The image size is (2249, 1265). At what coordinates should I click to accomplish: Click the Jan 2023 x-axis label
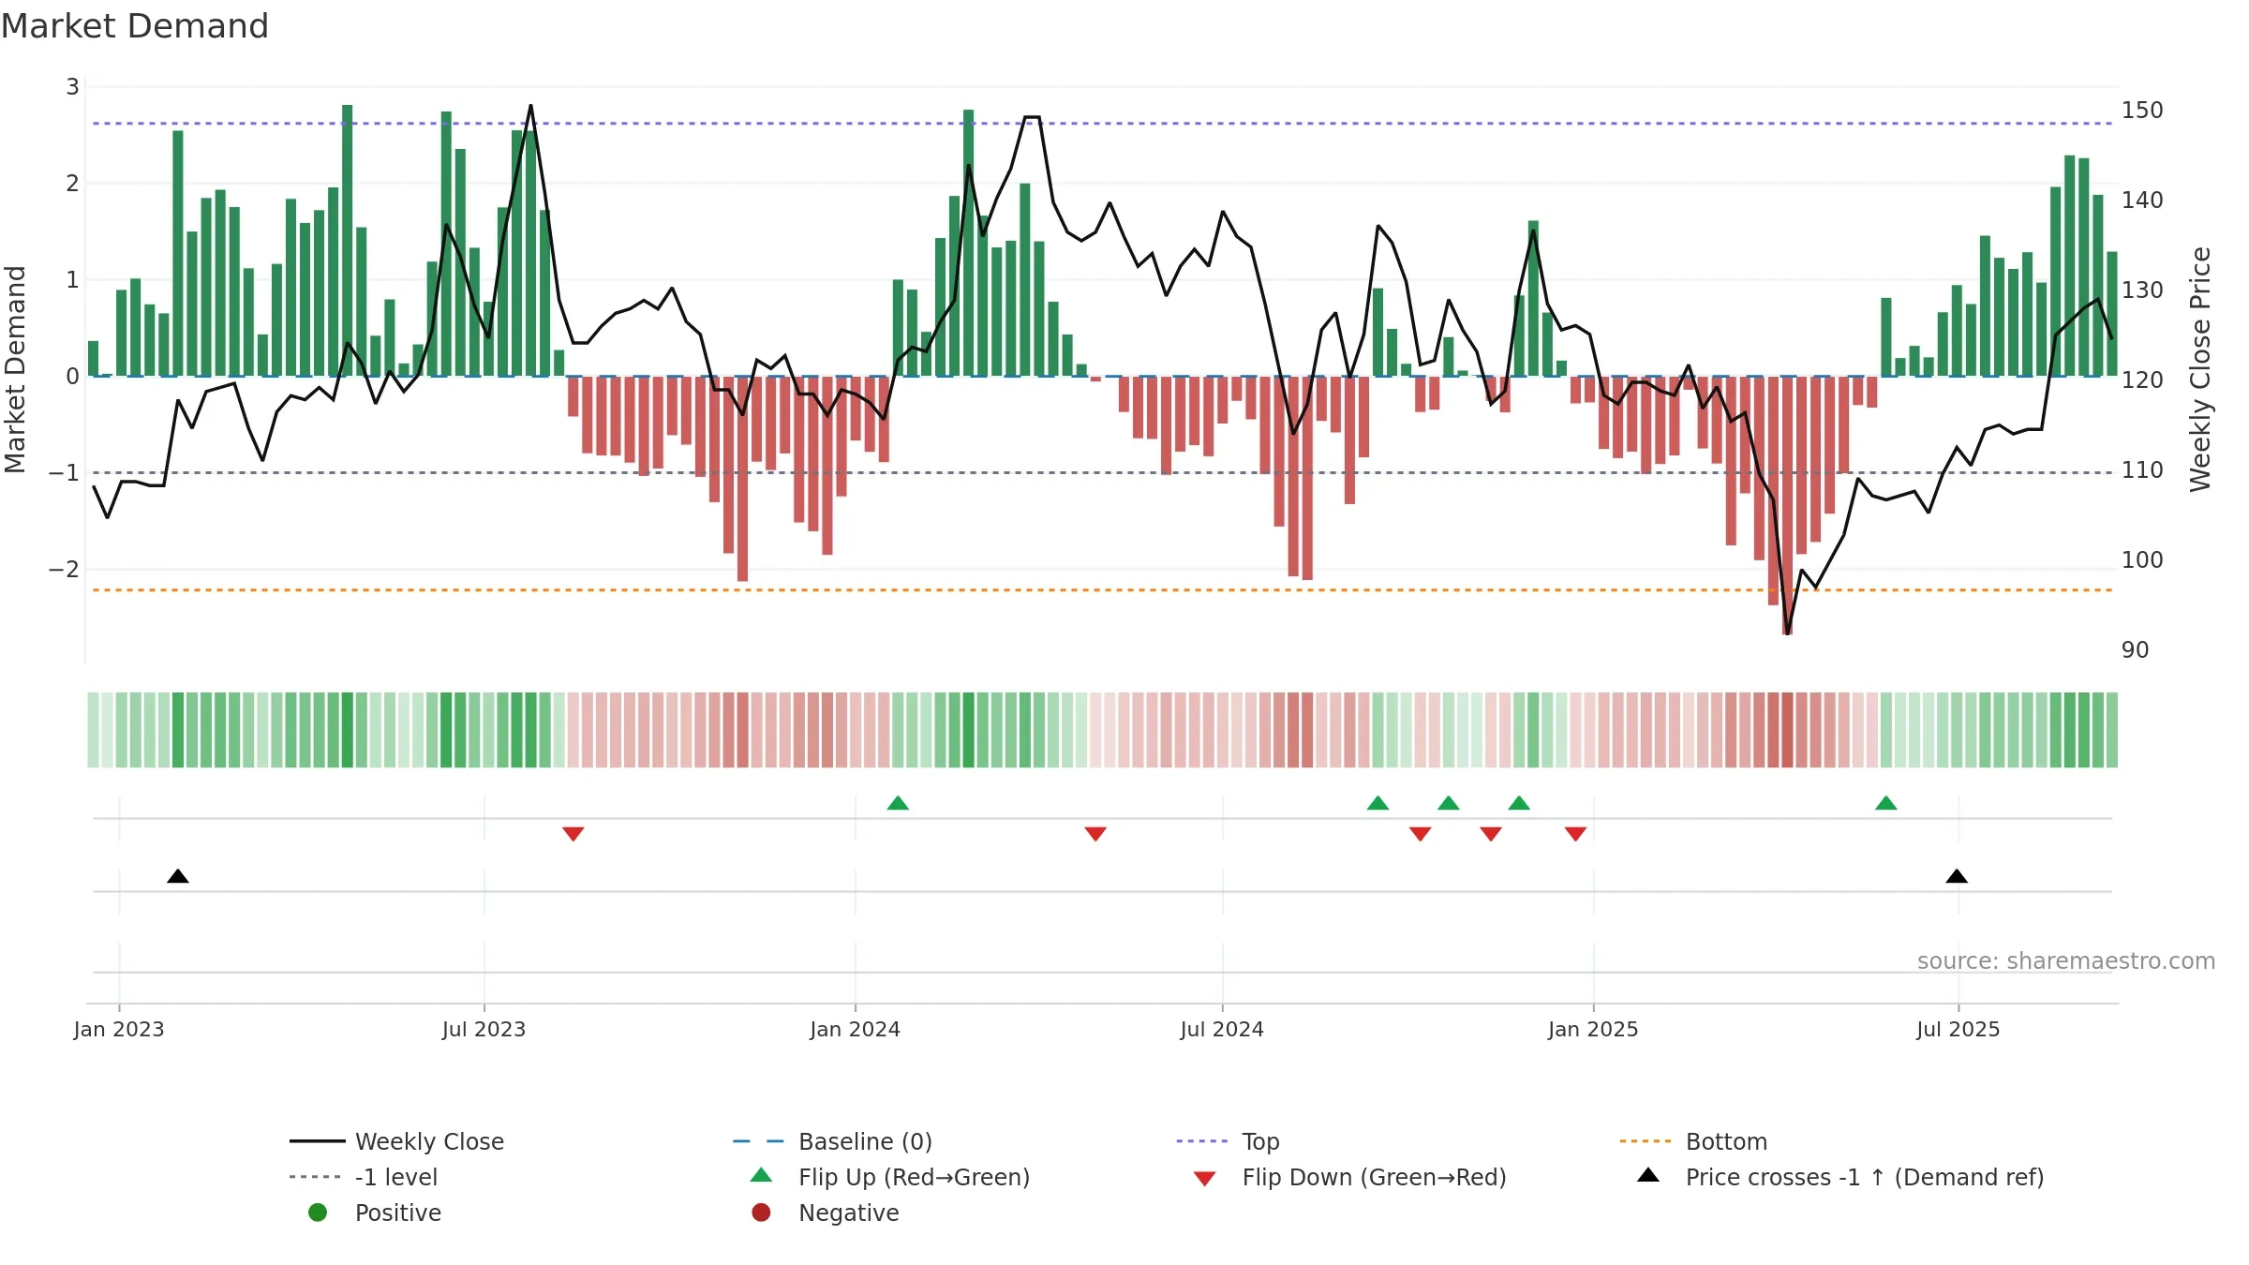tap(119, 1030)
